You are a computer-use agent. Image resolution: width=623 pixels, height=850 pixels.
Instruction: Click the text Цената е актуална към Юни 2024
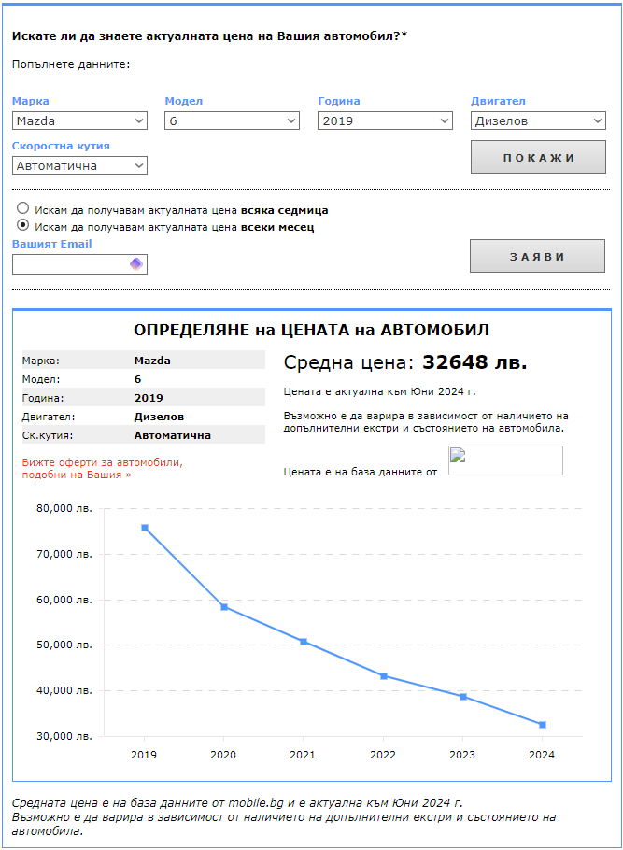coord(379,391)
